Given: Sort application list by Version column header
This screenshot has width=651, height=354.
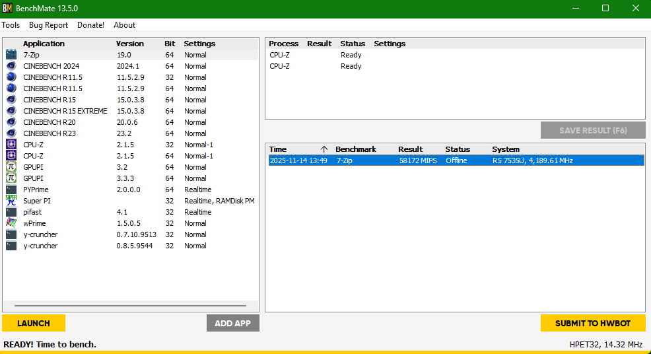Looking at the screenshot, I should tap(129, 44).
